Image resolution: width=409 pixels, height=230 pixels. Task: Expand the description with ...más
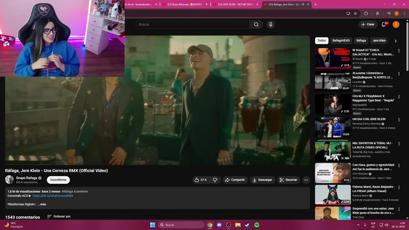(42, 204)
